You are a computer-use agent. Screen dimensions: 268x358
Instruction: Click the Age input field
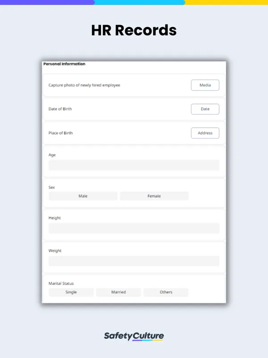pos(134,165)
